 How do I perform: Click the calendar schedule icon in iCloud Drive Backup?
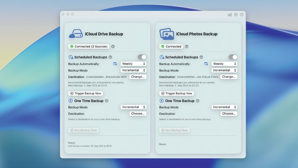point(115,64)
